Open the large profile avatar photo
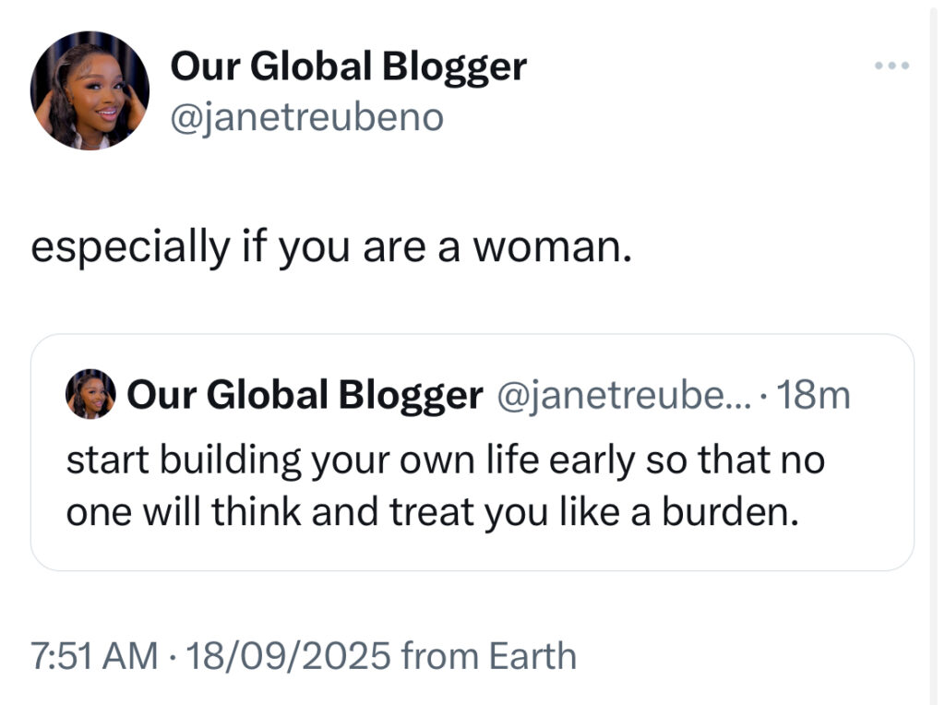 [x=90, y=90]
